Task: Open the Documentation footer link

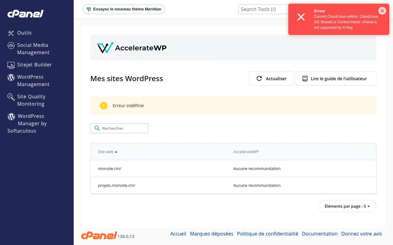Action: (320, 234)
